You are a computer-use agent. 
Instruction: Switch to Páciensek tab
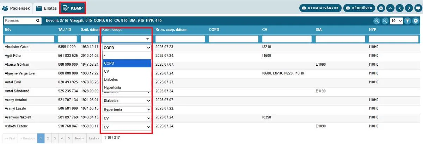[x=17, y=8]
